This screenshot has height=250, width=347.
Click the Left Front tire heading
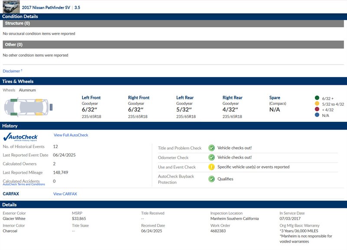(x=91, y=97)
